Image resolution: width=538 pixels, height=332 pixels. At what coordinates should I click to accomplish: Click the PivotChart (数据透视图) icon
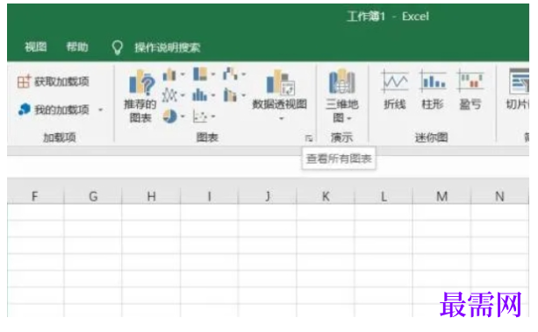pyautogui.click(x=280, y=82)
